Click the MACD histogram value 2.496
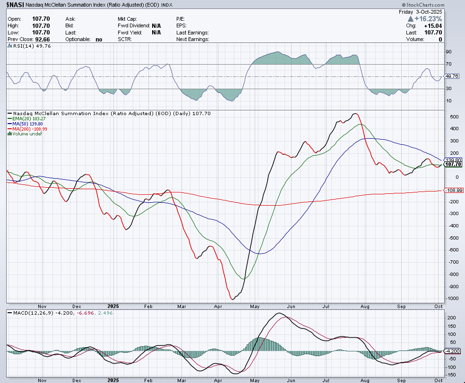 coord(105,313)
